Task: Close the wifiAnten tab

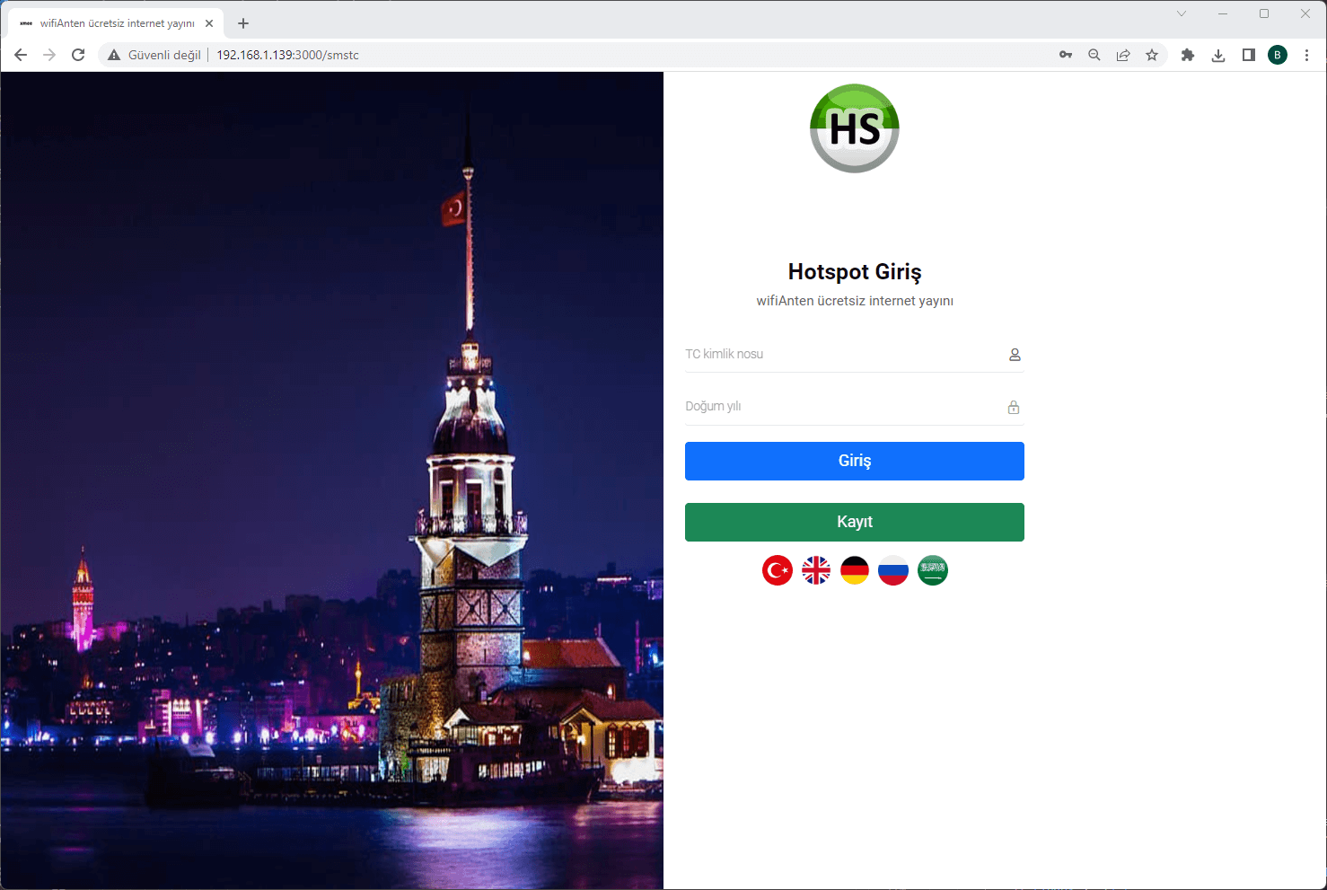Action: pyautogui.click(x=209, y=23)
